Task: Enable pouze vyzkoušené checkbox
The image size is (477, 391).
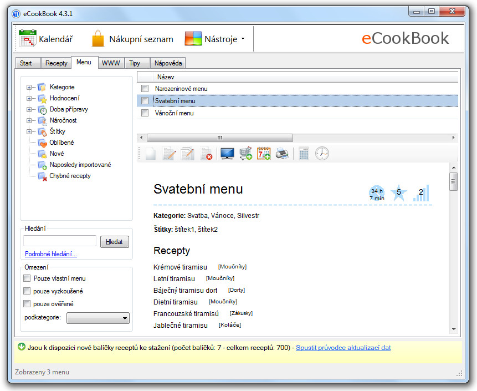Action: click(27, 291)
